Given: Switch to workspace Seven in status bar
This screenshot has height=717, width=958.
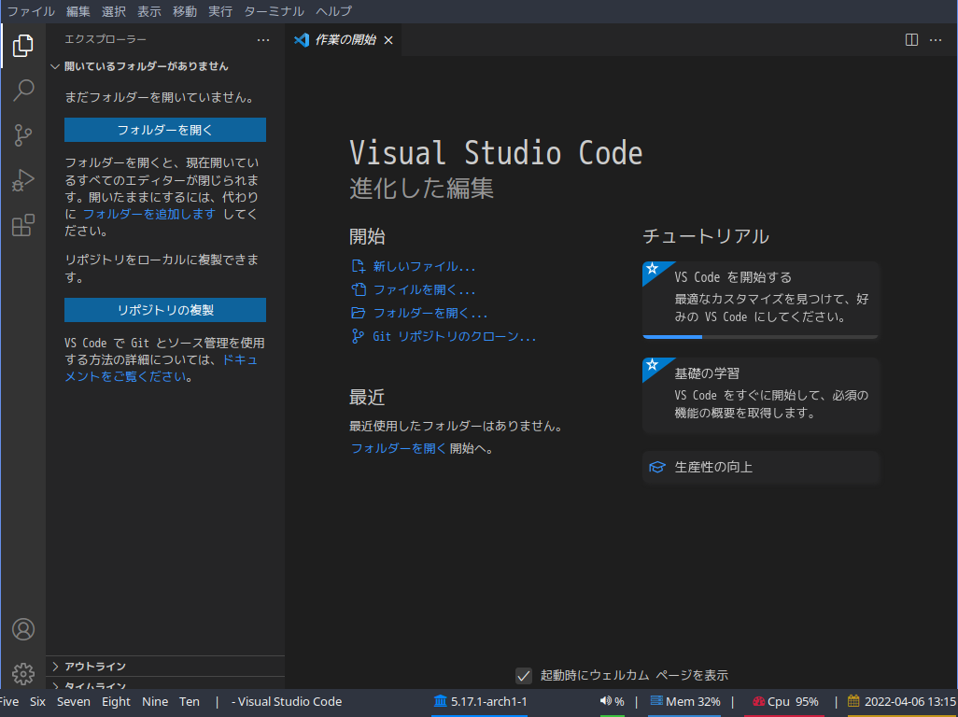Looking at the screenshot, I should point(74,702).
